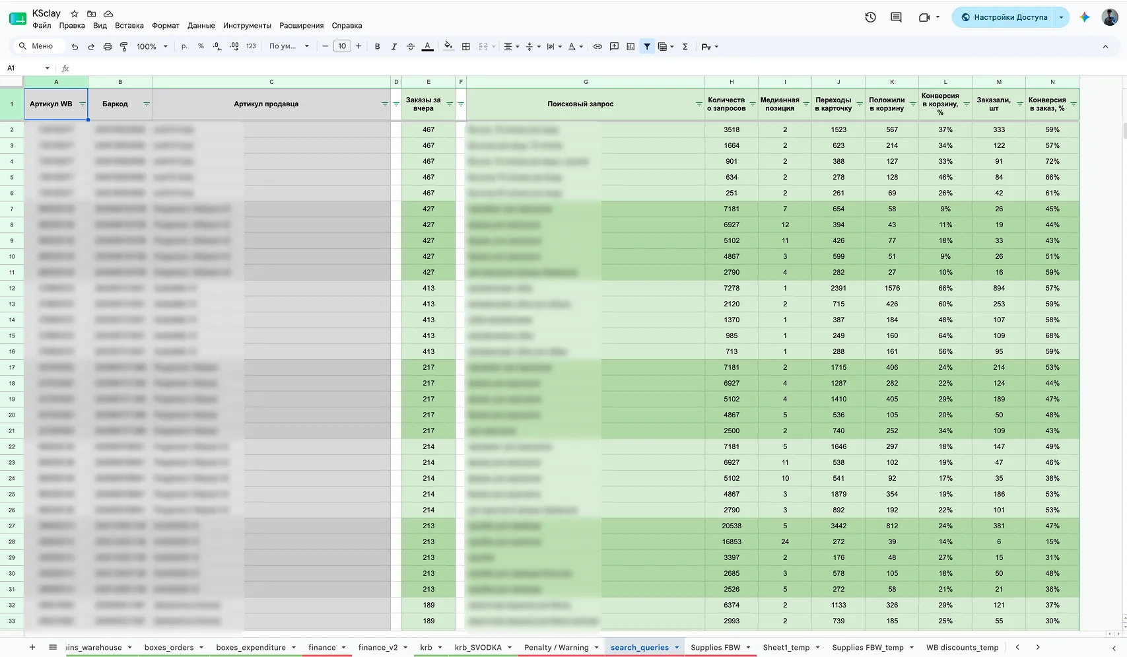Viewport: 1127px width, 657px height.
Task: Move document to folder icon
Action: tap(92, 14)
